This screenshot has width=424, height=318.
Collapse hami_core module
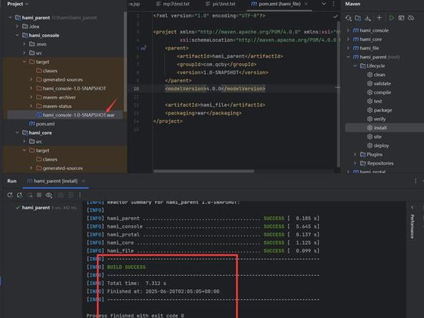[17, 133]
